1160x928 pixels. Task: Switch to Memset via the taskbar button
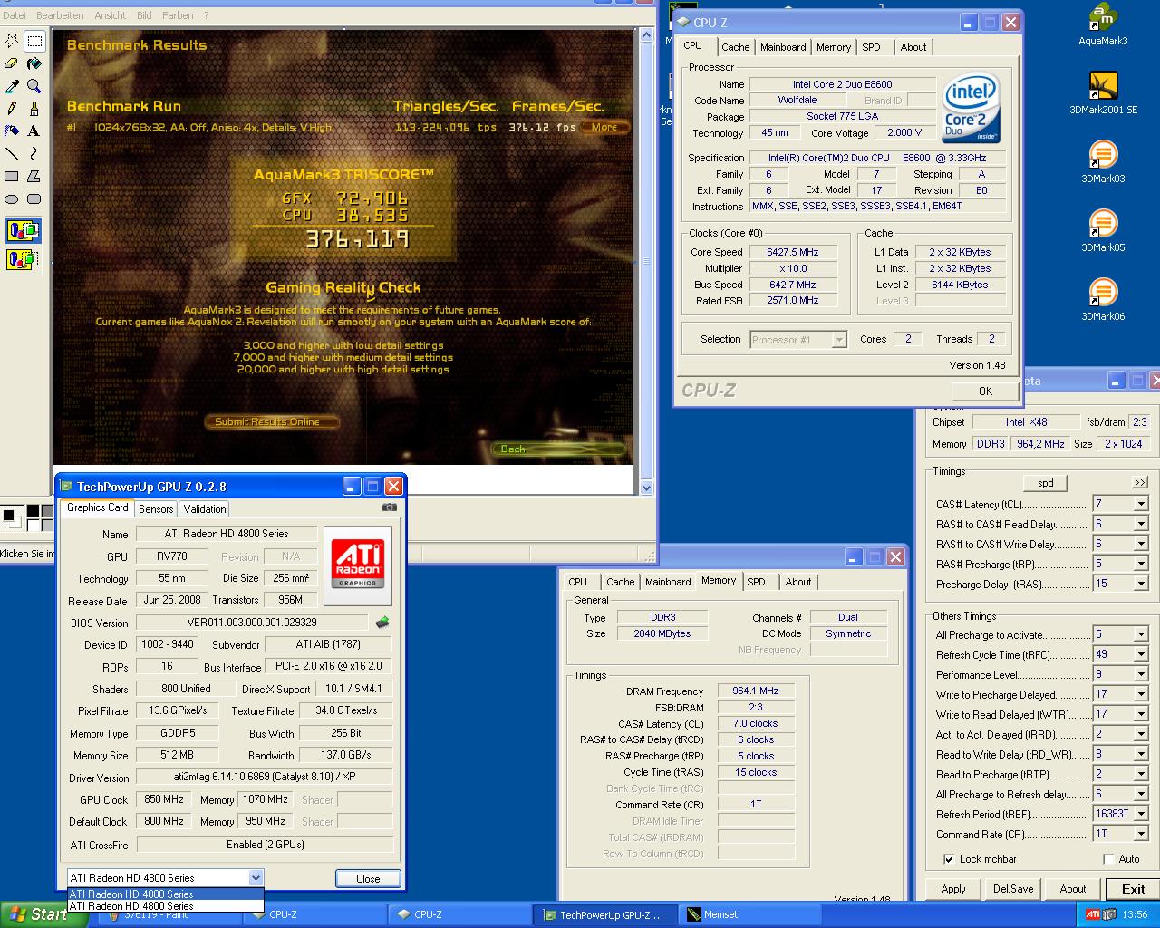[751, 914]
